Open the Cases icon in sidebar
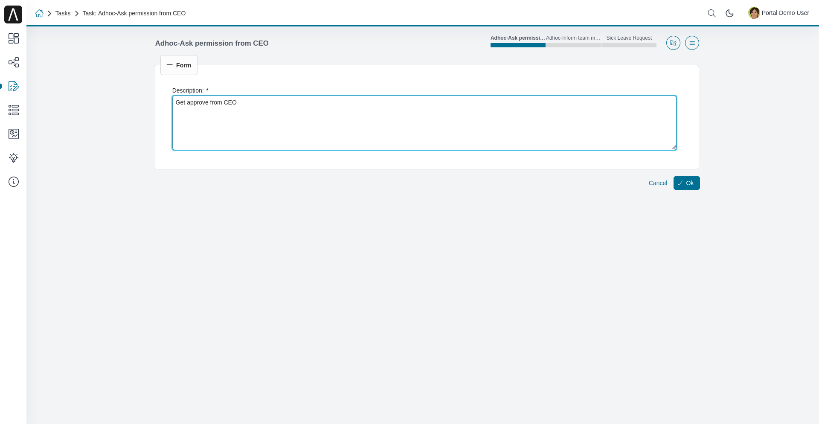Screen dimensions: 819x424 (14, 110)
